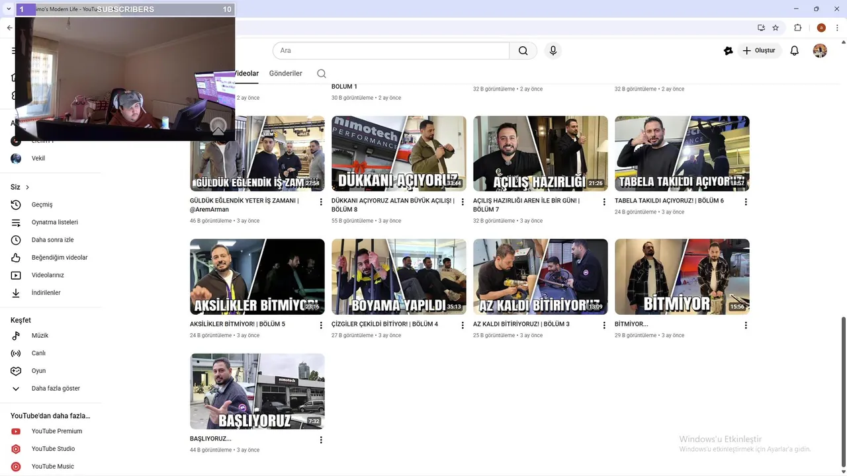Expand Daha fazla göster

[x=56, y=389]
